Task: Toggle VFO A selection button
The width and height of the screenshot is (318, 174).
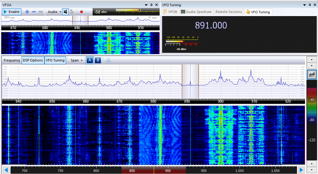Action: point(90,60)
